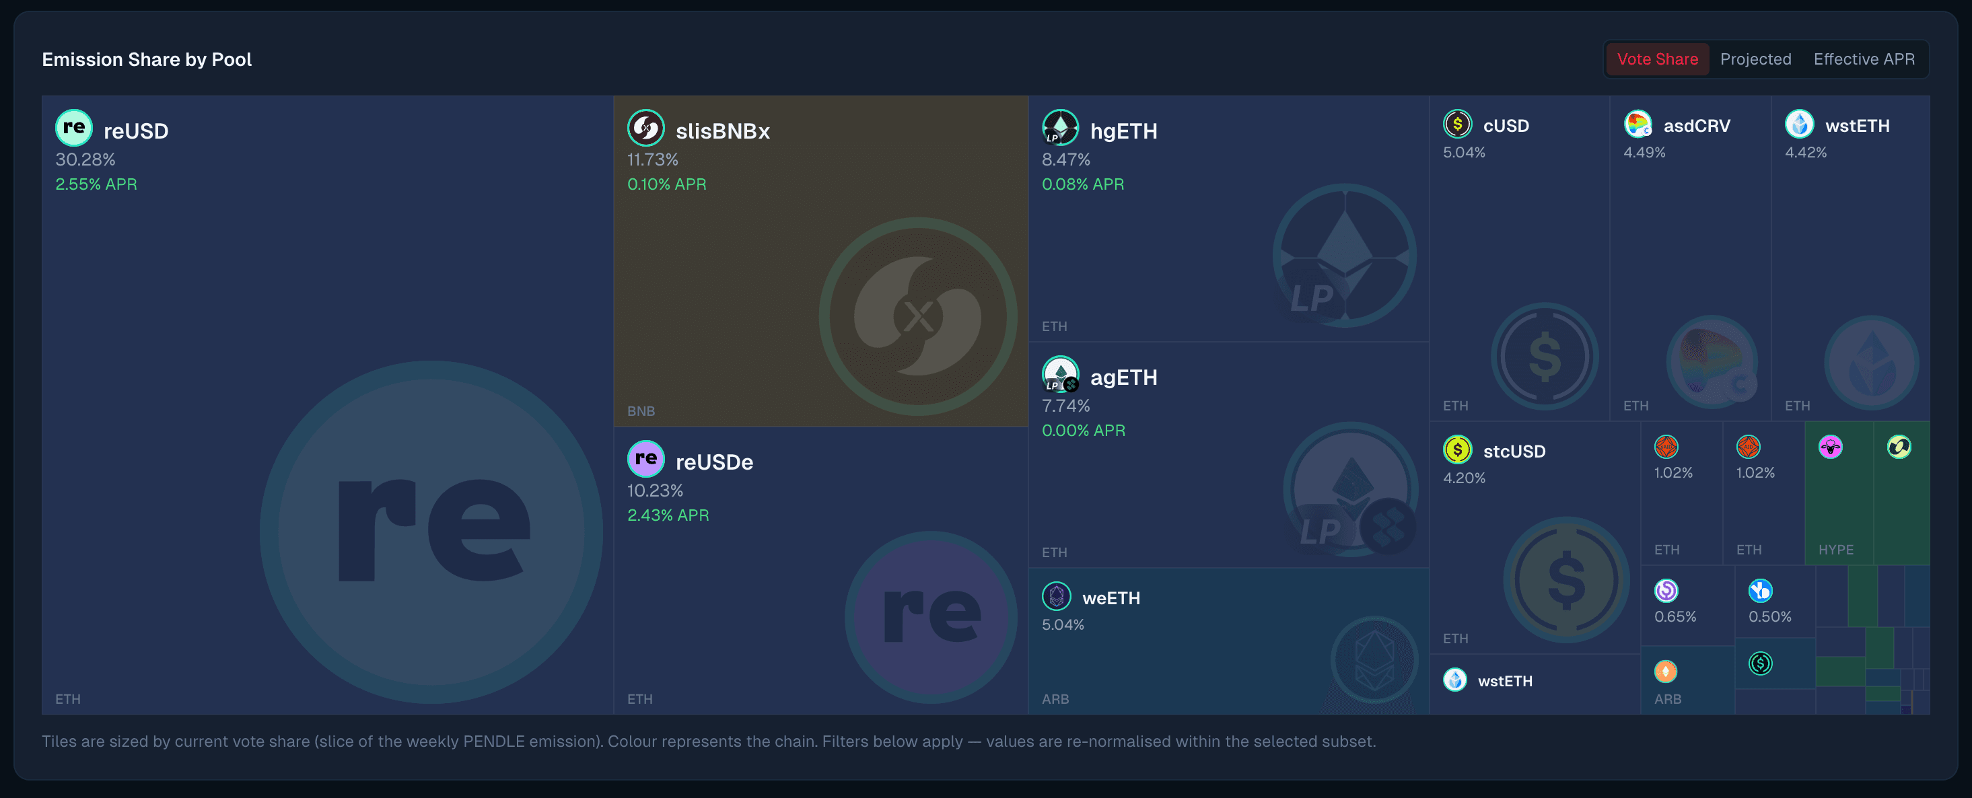This screenshot has height=798, width=1972.
Task: Select the agETH pool name
Action: pyautogui.click(x=1124, y=377)
